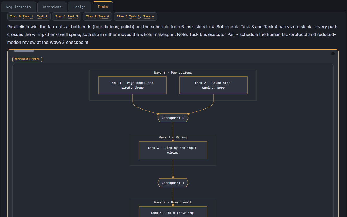The width and height of the screenshot is (347, 217).
Task: Click the 'Tier 1' label text
Action: coord(61,16)
